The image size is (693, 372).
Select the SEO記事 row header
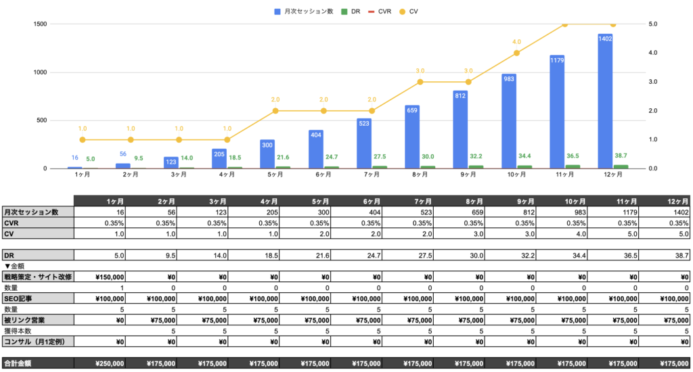point(37,298)
